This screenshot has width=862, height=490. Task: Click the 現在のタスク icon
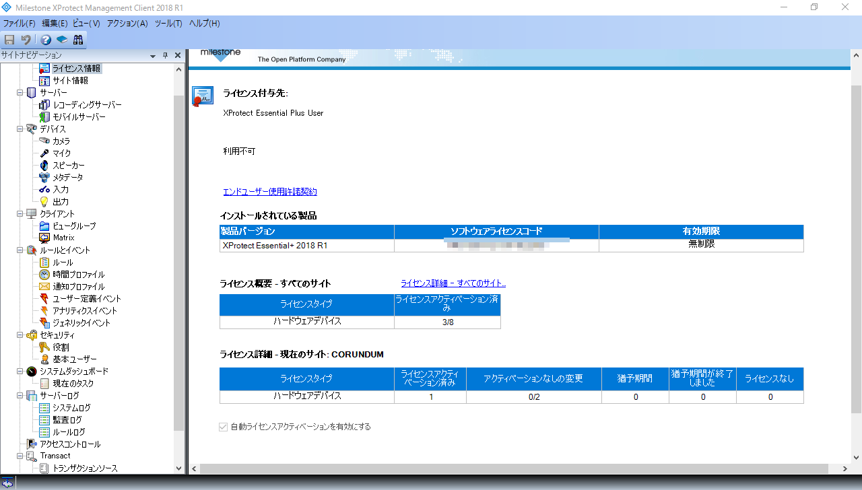click(x=44, y=384)
